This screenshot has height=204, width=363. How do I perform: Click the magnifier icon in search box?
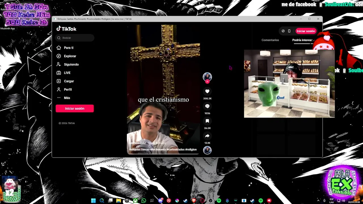(x=59, y=38)
